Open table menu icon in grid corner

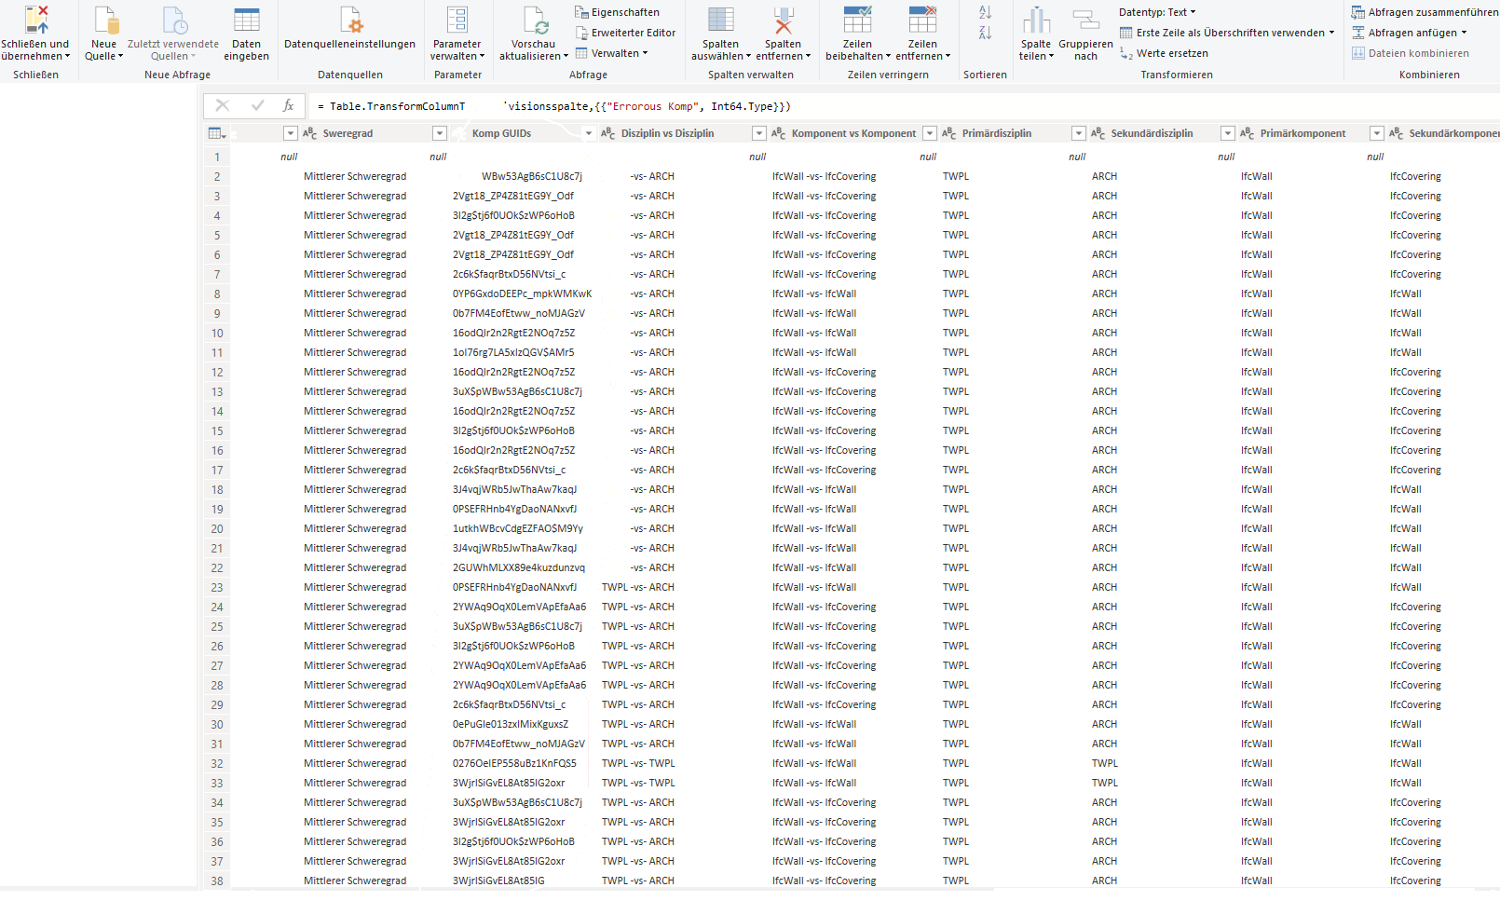pos(217,133)
